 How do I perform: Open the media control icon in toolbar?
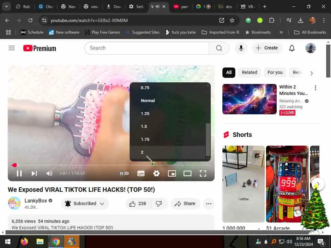pos(289,20)
